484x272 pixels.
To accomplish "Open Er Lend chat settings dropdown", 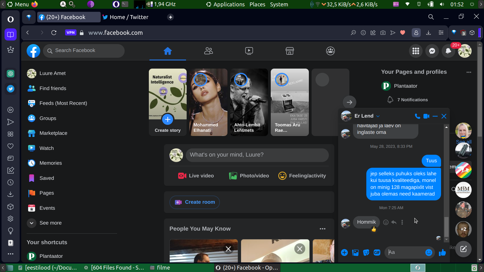I will pyautogui.click(x=378, y=116).
